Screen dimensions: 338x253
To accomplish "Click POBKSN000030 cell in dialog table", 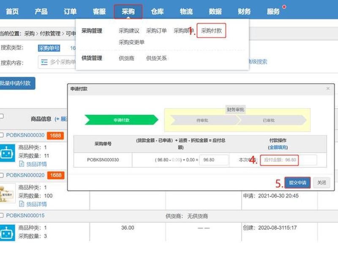I will coord(103,160).
